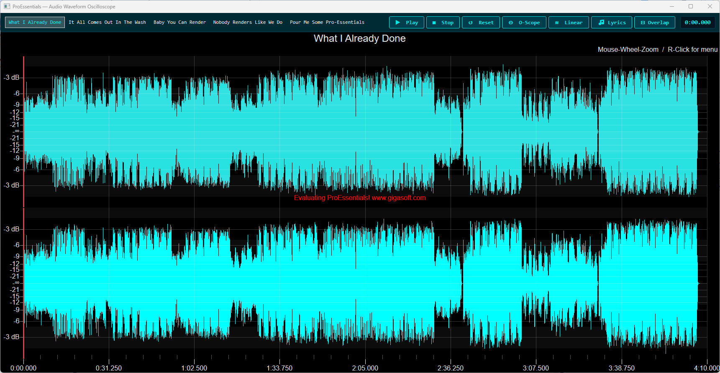
Task: Click the app icon in title bar
Action: tap(7, 6)
